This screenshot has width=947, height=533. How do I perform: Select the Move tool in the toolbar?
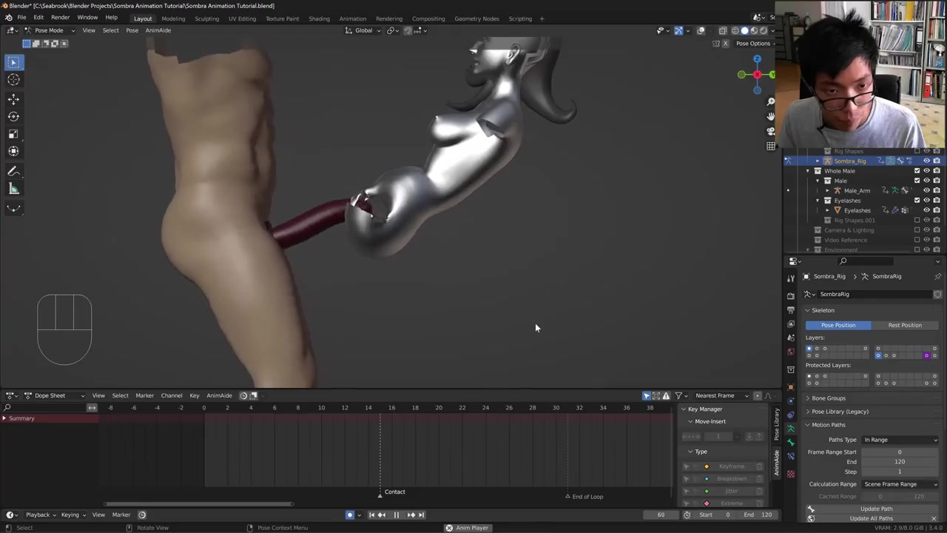[x=13, y=98]
